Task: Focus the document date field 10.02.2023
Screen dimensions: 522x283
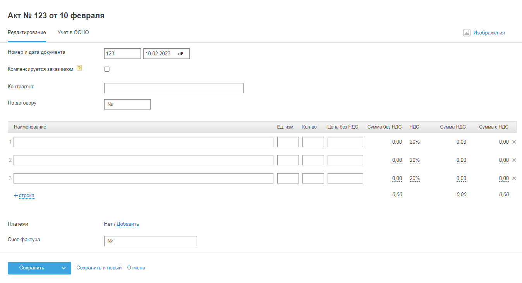Action: coord(167,54)
